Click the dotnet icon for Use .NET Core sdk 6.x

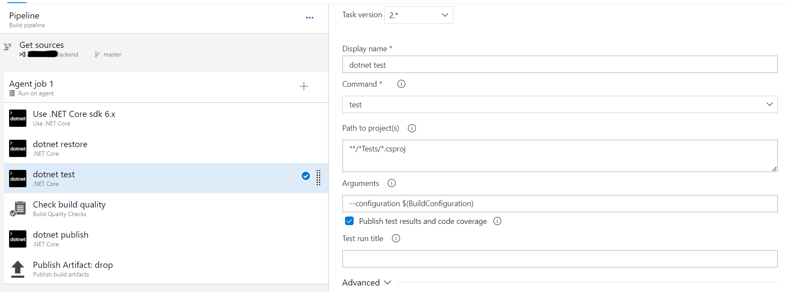pyautogui.click(x=18, y=118)
